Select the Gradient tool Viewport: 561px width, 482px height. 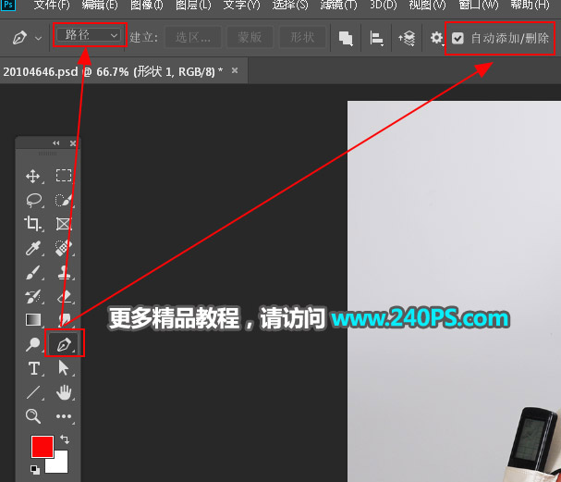(x=33, y=320)
